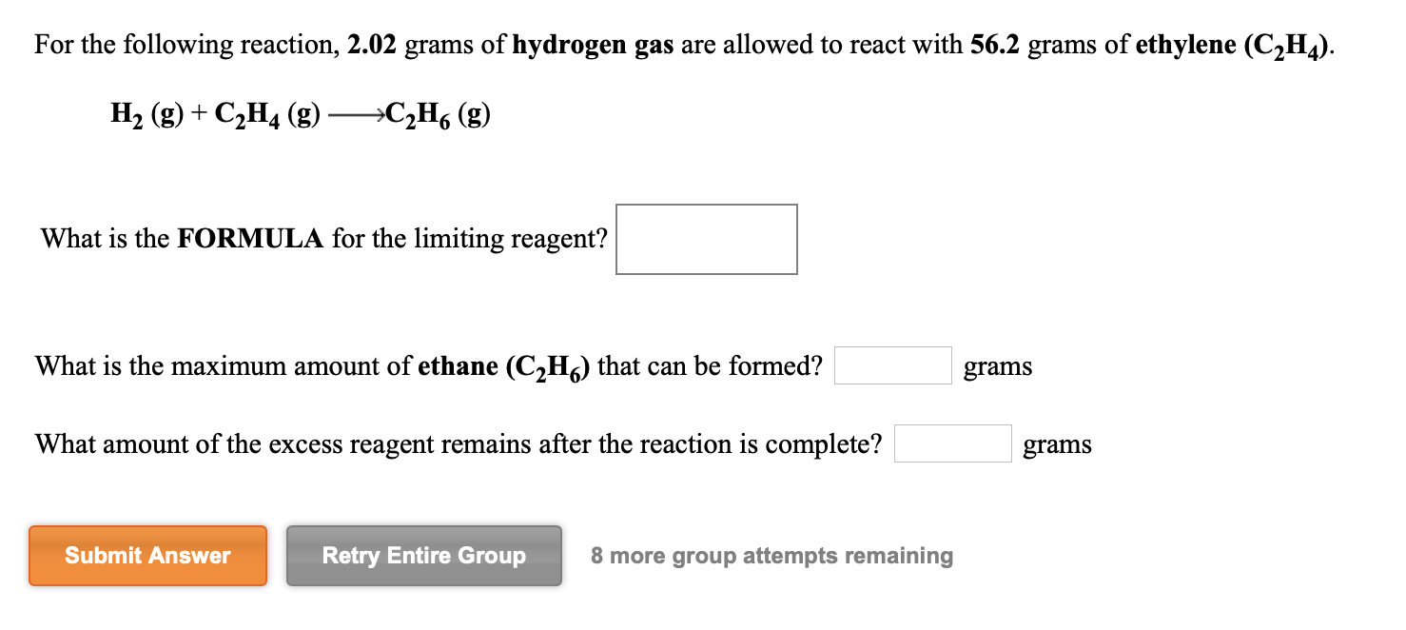Click the 8 more group attempts remaining text

[x=771, y=556]
